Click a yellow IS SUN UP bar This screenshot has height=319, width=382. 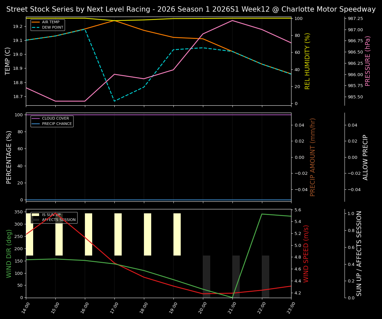(x=89, y=233)
